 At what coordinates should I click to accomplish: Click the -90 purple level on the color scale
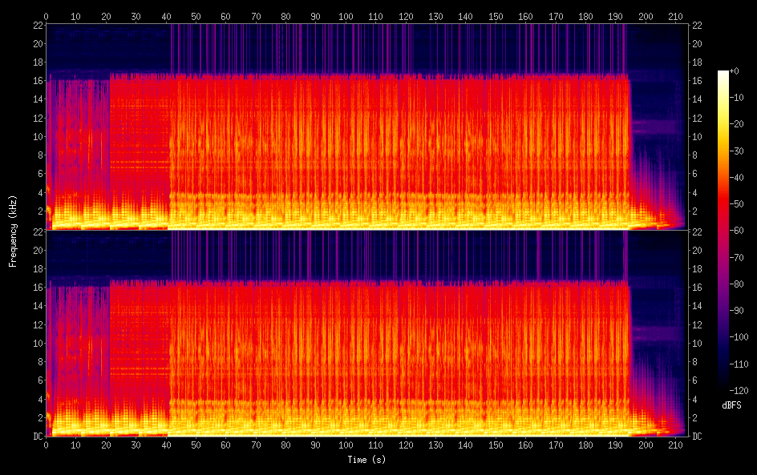click(736, 311)
